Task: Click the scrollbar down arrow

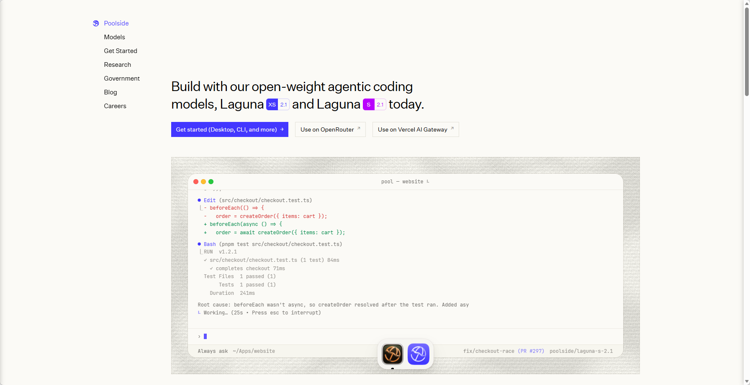Action: pyautogui.click(x=747, y=381)
